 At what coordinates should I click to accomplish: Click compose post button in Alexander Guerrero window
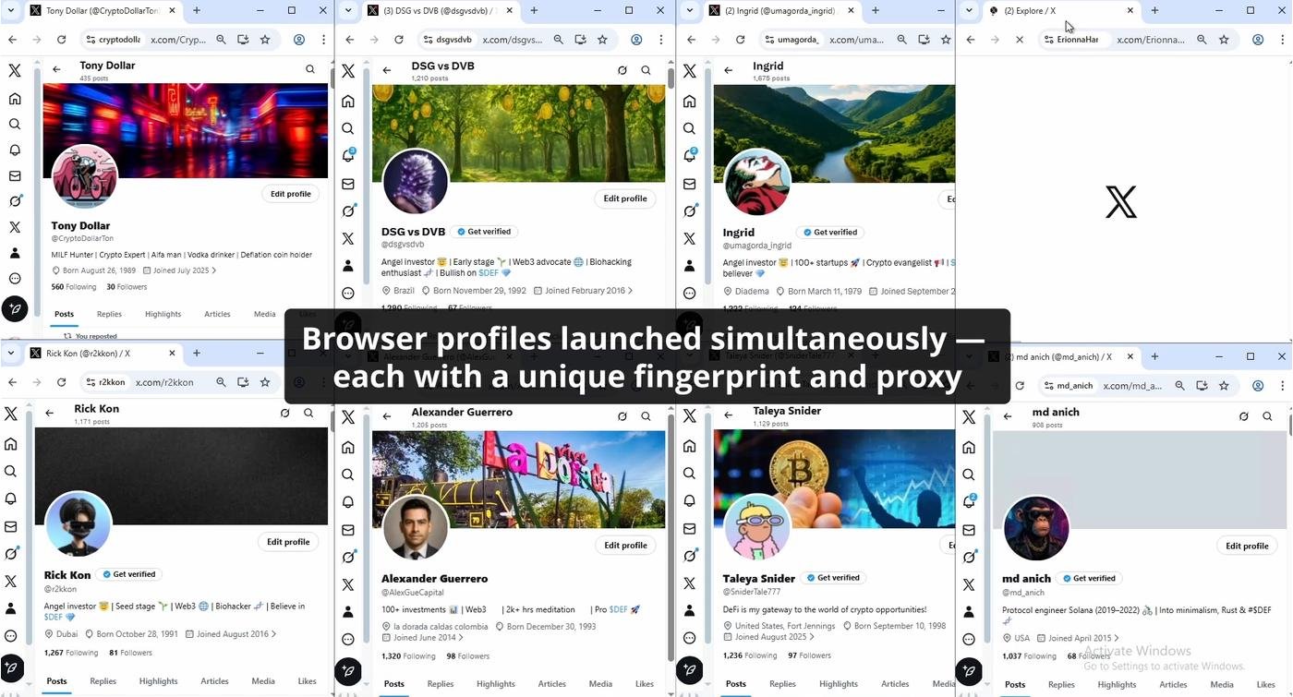click(348, 671)
